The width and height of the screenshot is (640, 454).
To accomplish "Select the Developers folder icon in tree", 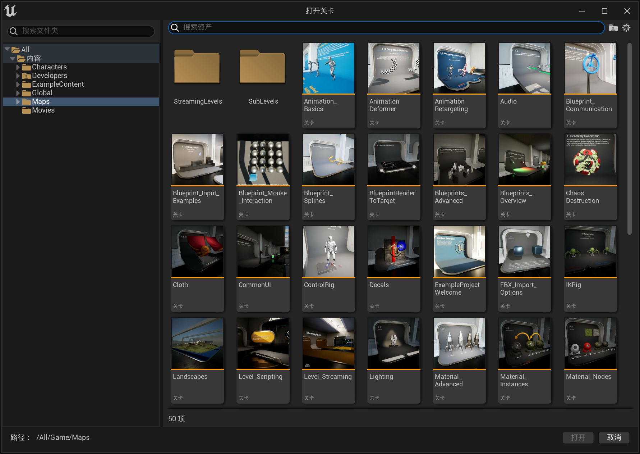I will point(26,76).
